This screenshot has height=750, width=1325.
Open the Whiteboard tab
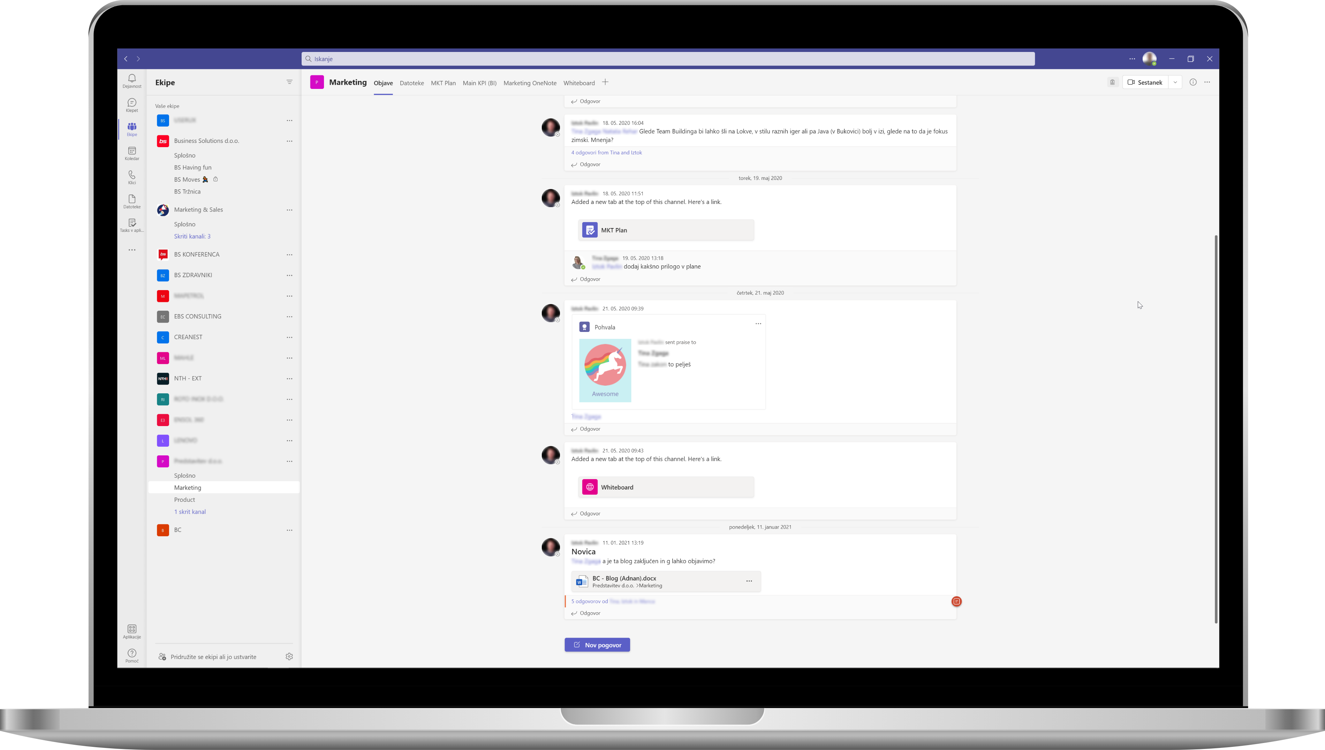point(578,83)
